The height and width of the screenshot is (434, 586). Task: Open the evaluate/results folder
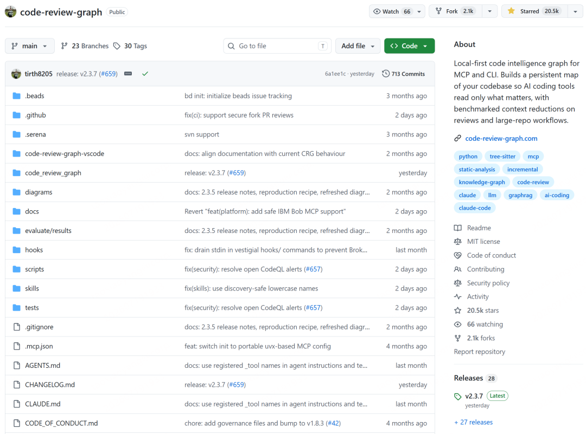tap(48, 231)
